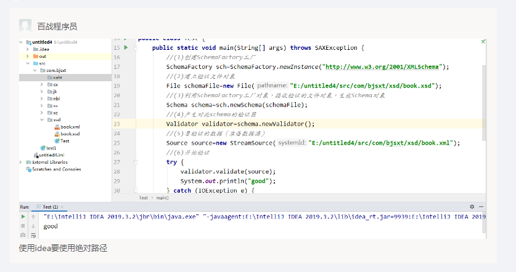516x272 pixels.
Task: Click line number 23 in the gutter
Action: (117, 124)
